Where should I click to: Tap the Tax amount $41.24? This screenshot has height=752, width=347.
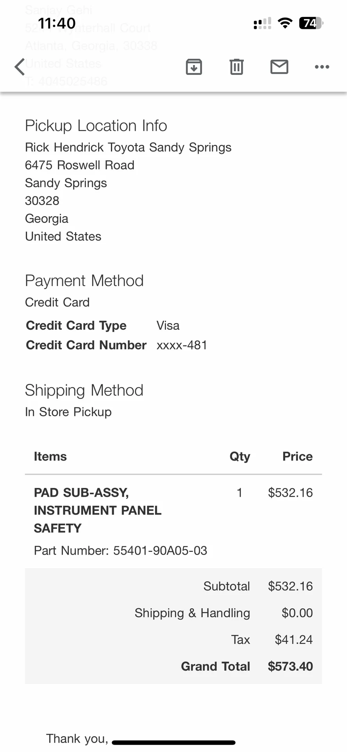[x=293, y=640]
